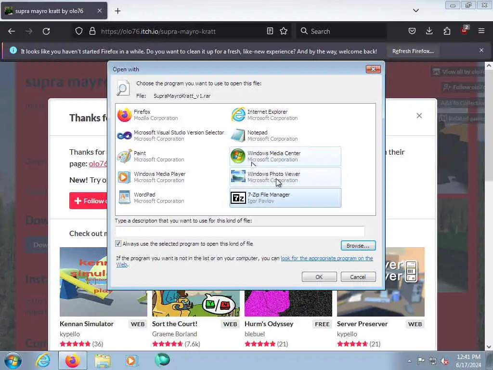Toggle reader view icon
The height and width of the screenshot is (370, 493).
270,31
